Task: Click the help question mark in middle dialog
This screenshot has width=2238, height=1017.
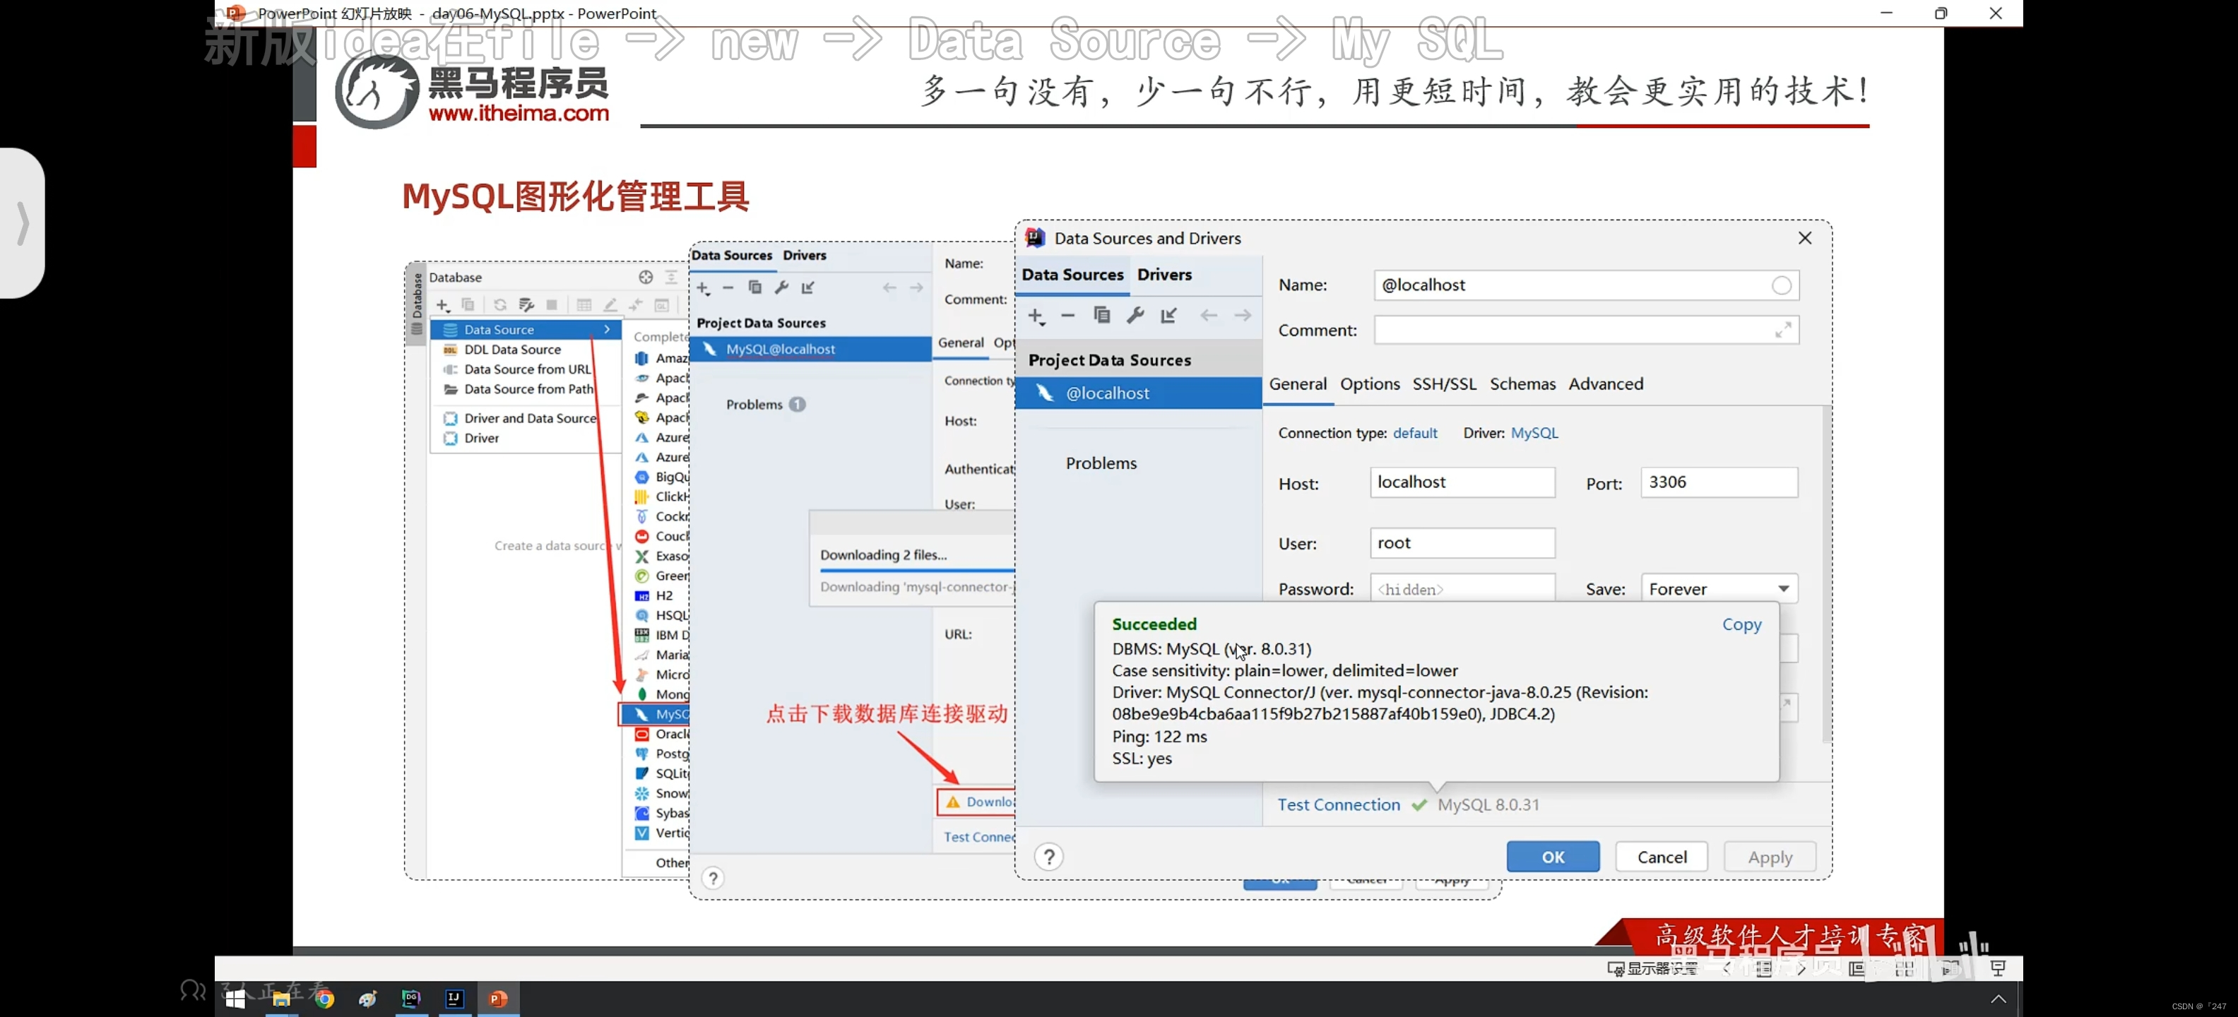Action: 712,878
